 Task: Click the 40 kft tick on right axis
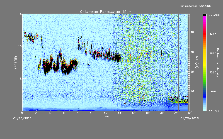pyautogui.click(x=192, y=32)
